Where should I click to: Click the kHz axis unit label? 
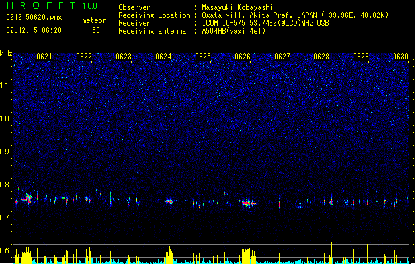click(x=6, y=53)
